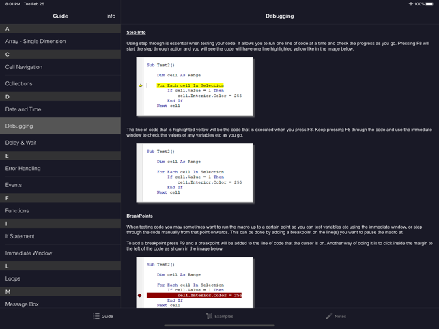Open the Functions topic

61,210
